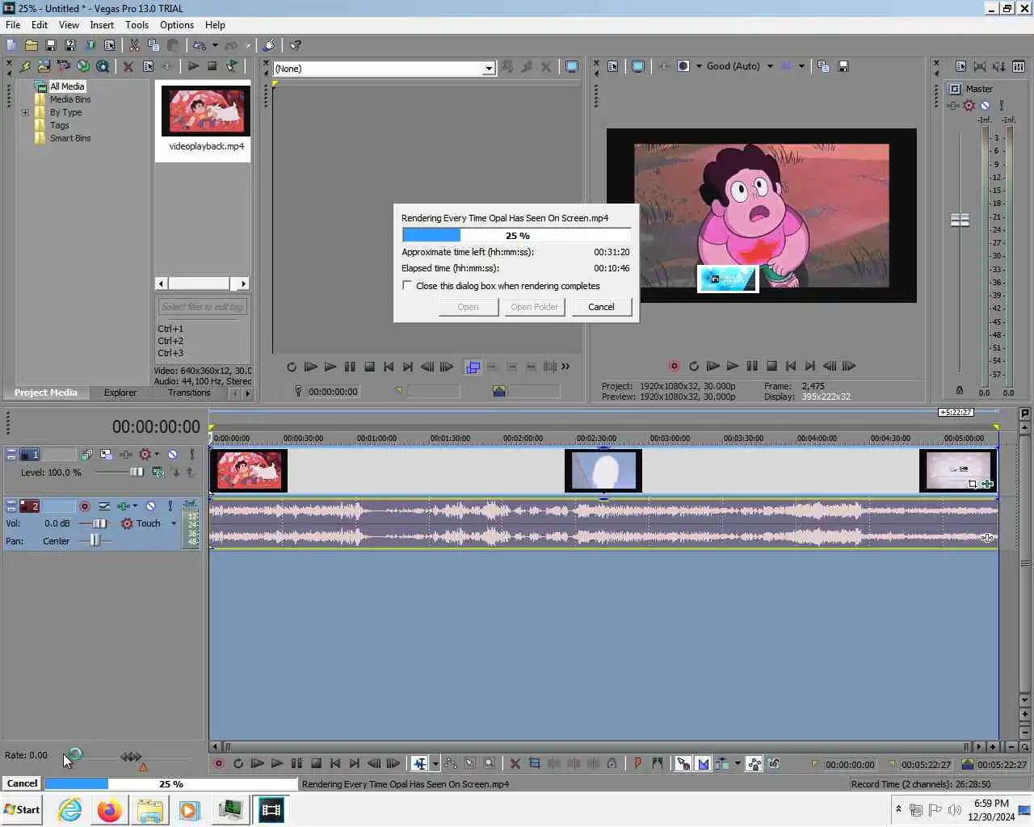
Task: Open Windows Explorer folder on taskbar
Action: (x=149, y=809)
